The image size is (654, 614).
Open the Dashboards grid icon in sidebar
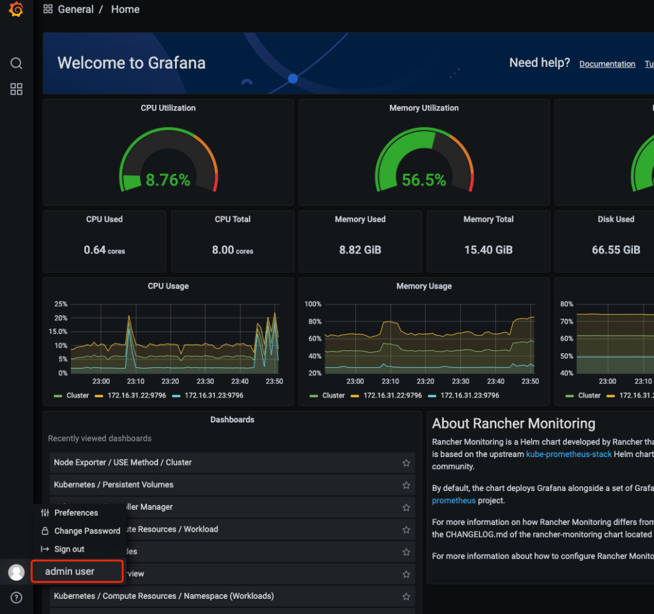coord(16,90)
